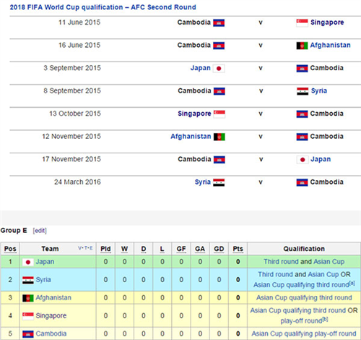This screenshot has height=340, width=361.
Task: Open Japan link in 17 November match
Action: [321, 159]
